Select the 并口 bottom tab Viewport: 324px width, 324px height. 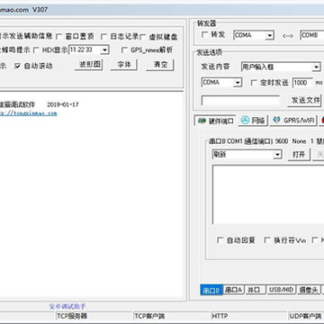256,290
